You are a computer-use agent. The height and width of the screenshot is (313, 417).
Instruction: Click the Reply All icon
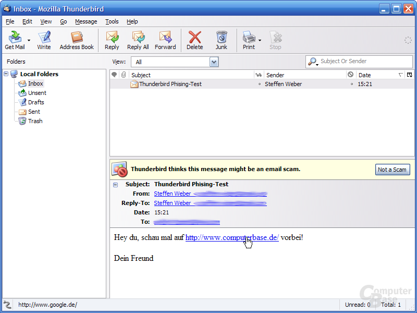coord(138,40)
